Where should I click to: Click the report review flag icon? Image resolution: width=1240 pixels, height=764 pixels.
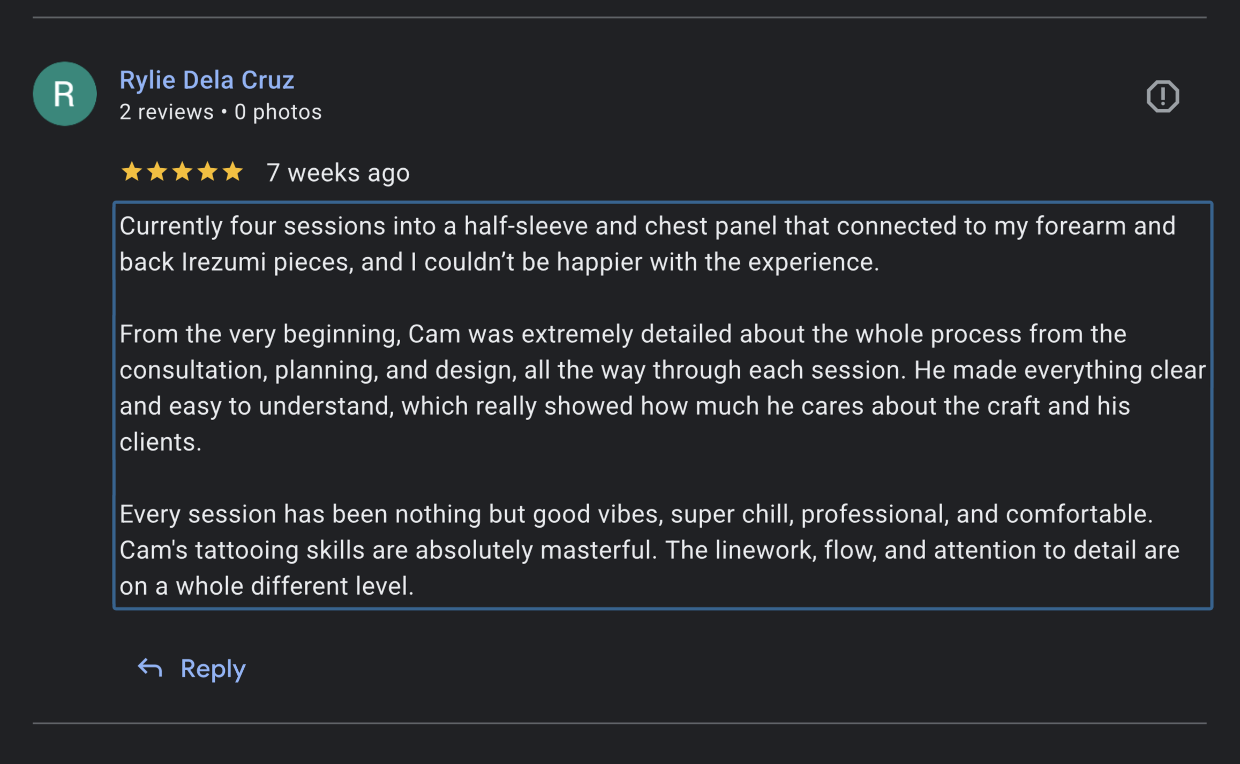[1162, 96]
